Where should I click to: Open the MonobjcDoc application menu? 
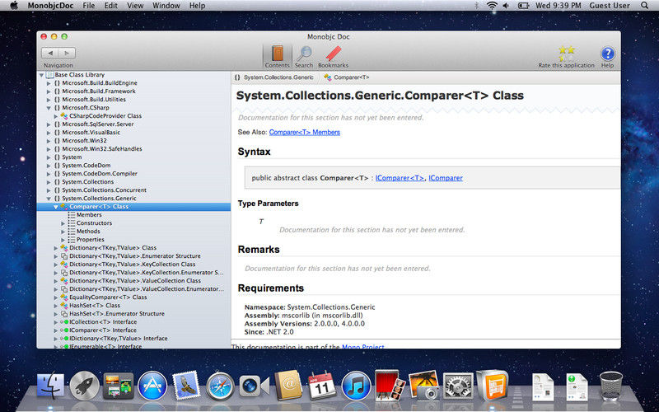pyautogui.click(x=51, y=6)
